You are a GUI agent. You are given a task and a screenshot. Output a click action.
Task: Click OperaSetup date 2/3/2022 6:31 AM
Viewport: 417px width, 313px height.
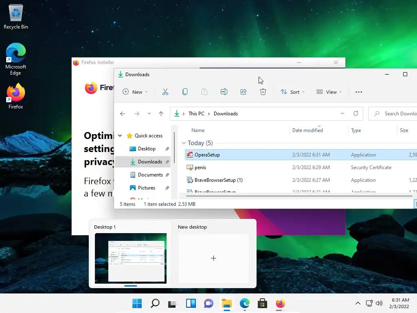(x=311, y=154)
